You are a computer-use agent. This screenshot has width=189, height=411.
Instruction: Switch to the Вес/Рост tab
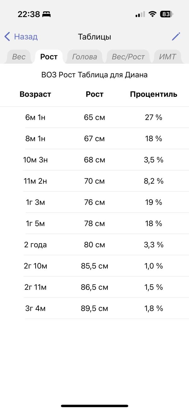128,57
